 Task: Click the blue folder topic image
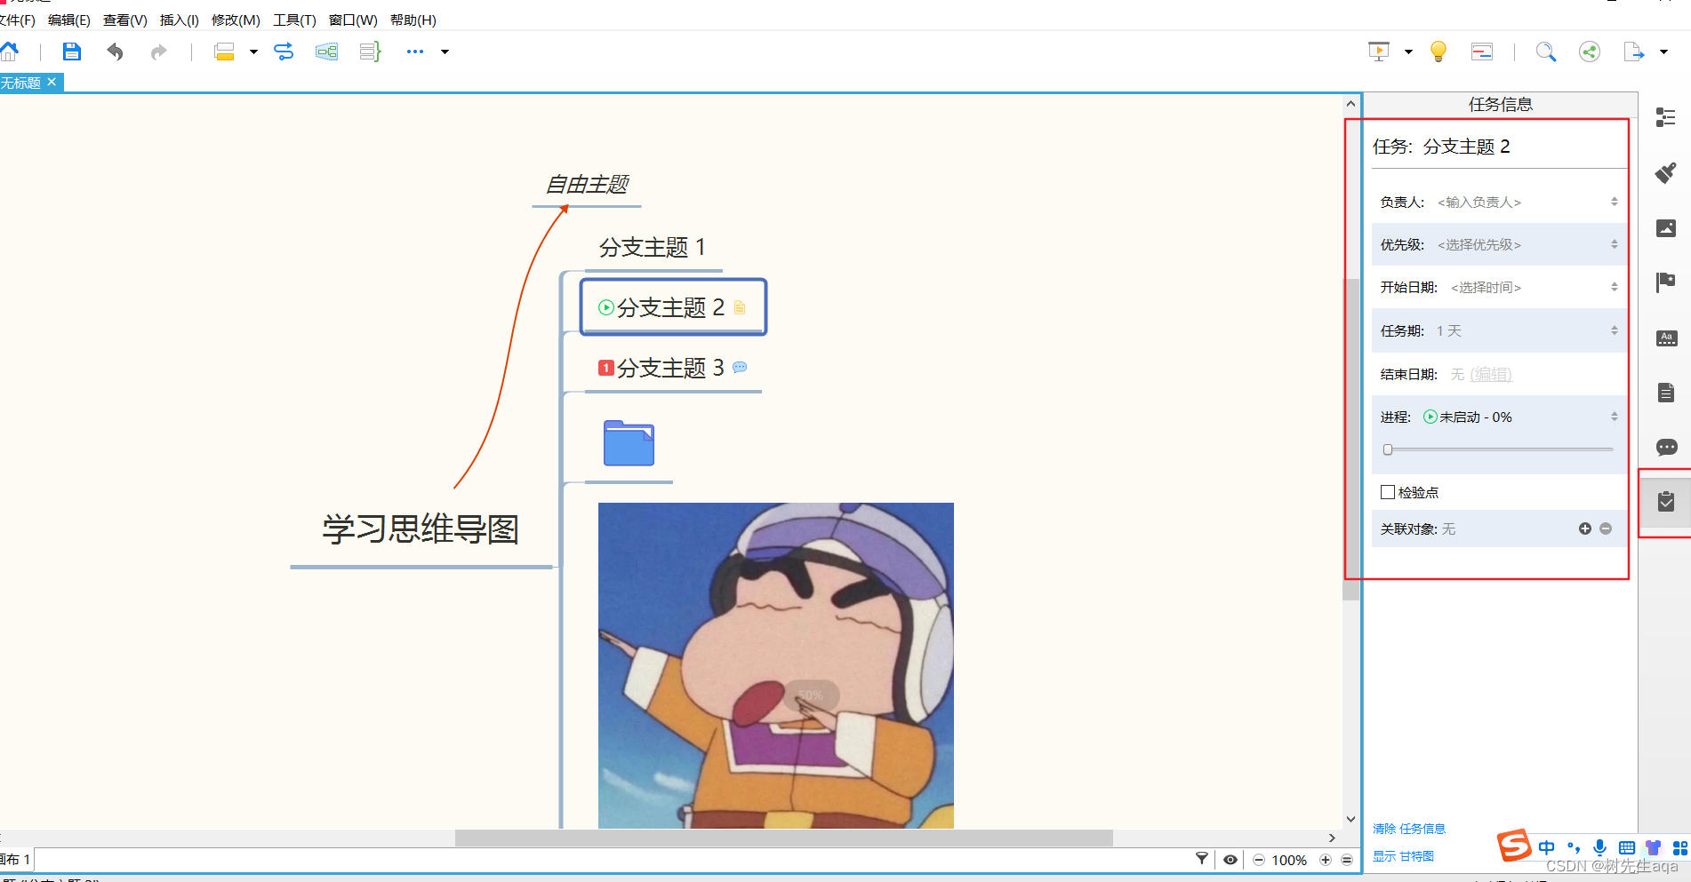[629, 442]
